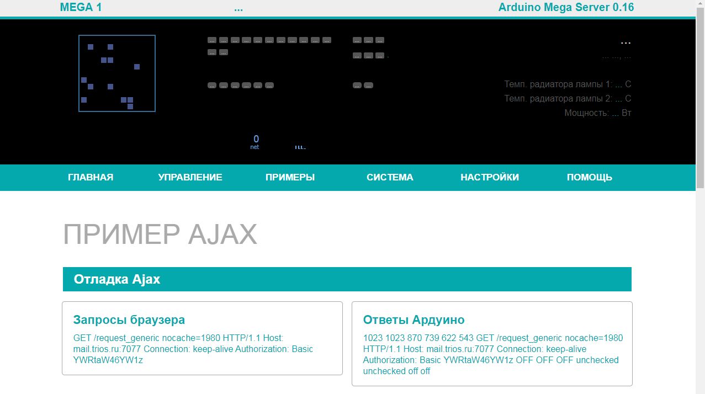Click the Отладка Ajax header bar
Image resolution: width=705 pixels, height=394 pixels.
click(x=116, y=279)
